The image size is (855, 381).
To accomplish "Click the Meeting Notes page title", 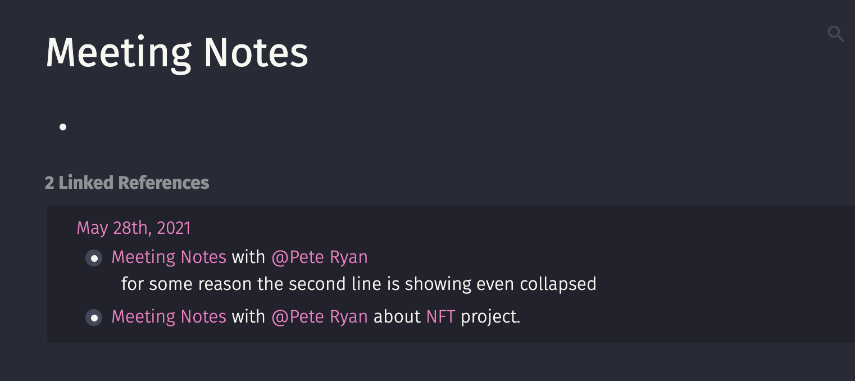I will click(x=176, y=52).
